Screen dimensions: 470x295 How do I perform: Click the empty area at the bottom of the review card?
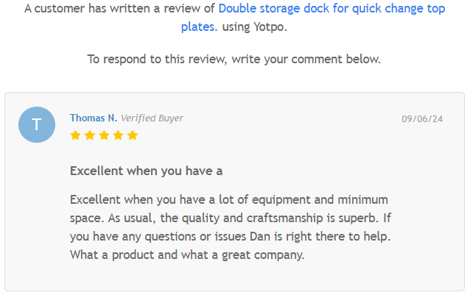pos(234,278)
